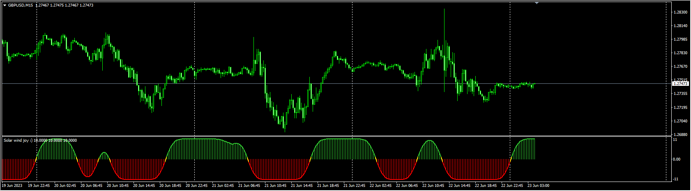
Task: Click the 1.26880 price scale label
Action: pos(680,135)
